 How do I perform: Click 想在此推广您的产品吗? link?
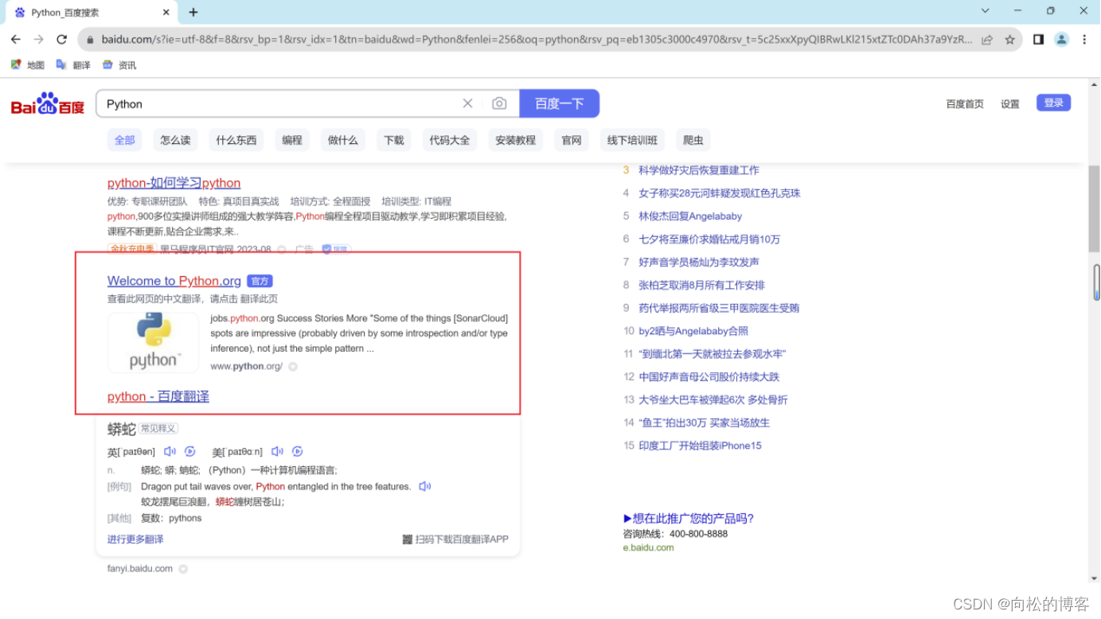click(x=689, y=519)
